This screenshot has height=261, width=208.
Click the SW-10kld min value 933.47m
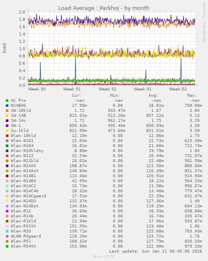point(116,111)
